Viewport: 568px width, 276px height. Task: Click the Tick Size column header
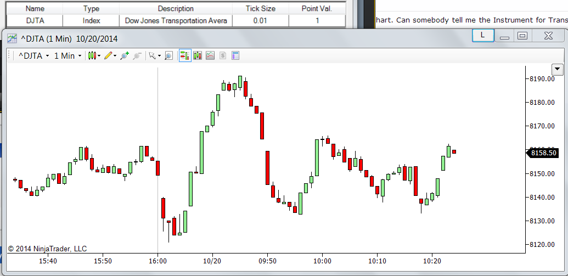coord(261,9)
